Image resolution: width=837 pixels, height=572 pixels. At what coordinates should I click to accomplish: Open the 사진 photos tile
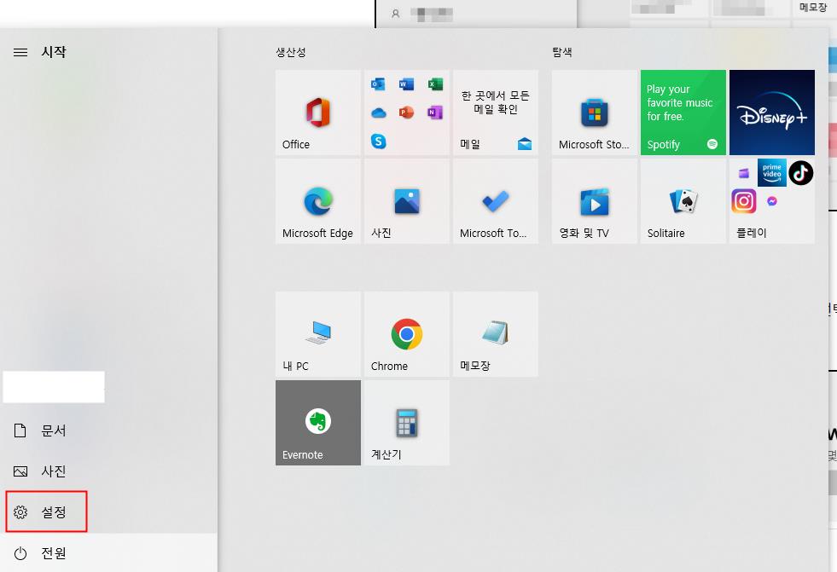pos(407,201)
